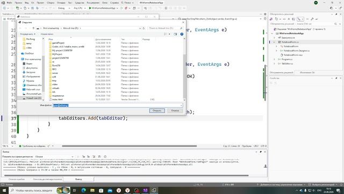Switch to the Git Changes tab
This screenshot has height=194, width=344.
(x=307, y=72)
